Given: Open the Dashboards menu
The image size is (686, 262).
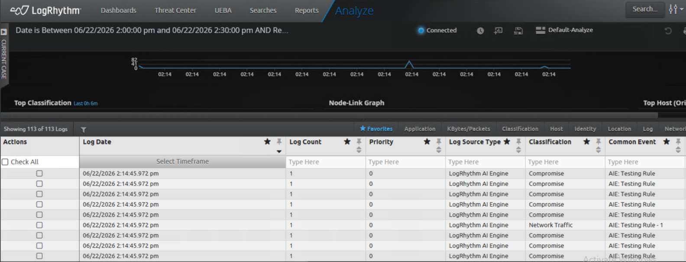Looking at the screenshot, I should pos(118,10).
